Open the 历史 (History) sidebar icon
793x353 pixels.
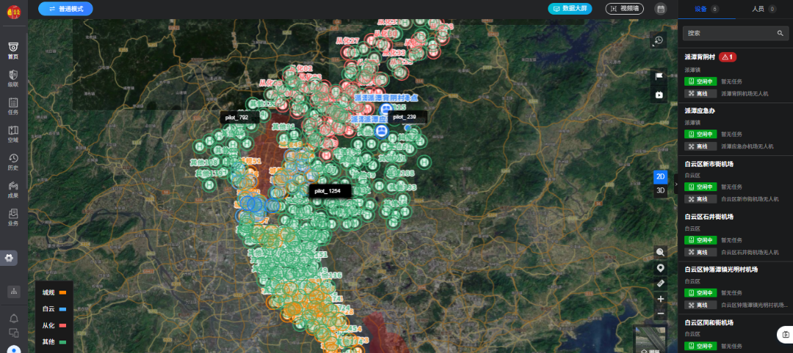click(x=13, y=161)
